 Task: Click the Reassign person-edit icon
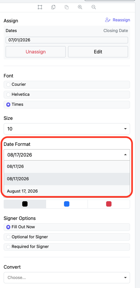pyautogui.click(x=108, y=20)
